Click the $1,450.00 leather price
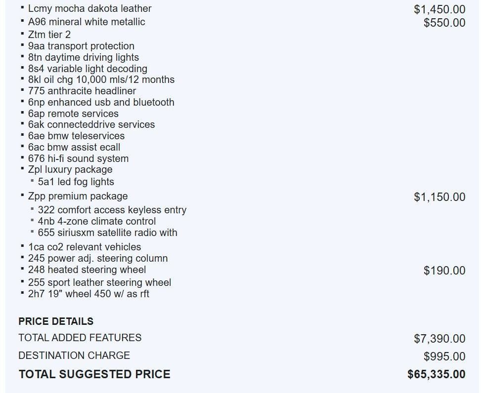The width and height of the screenshot is (481, 393). [439, 9]
